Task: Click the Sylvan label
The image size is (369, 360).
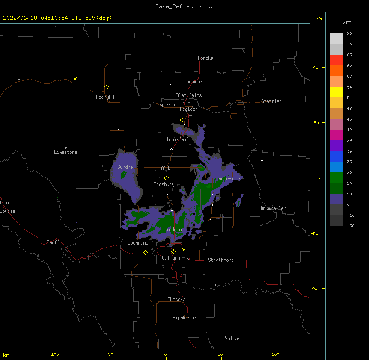Action: (x=167, y=105)
